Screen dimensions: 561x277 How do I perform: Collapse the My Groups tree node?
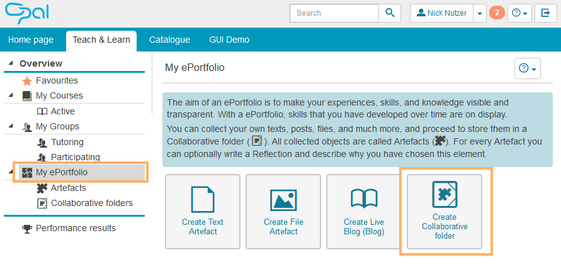11,126
